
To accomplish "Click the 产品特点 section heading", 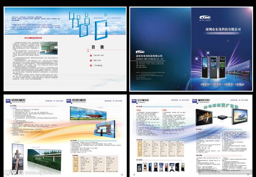I will (x=199, y=129).
